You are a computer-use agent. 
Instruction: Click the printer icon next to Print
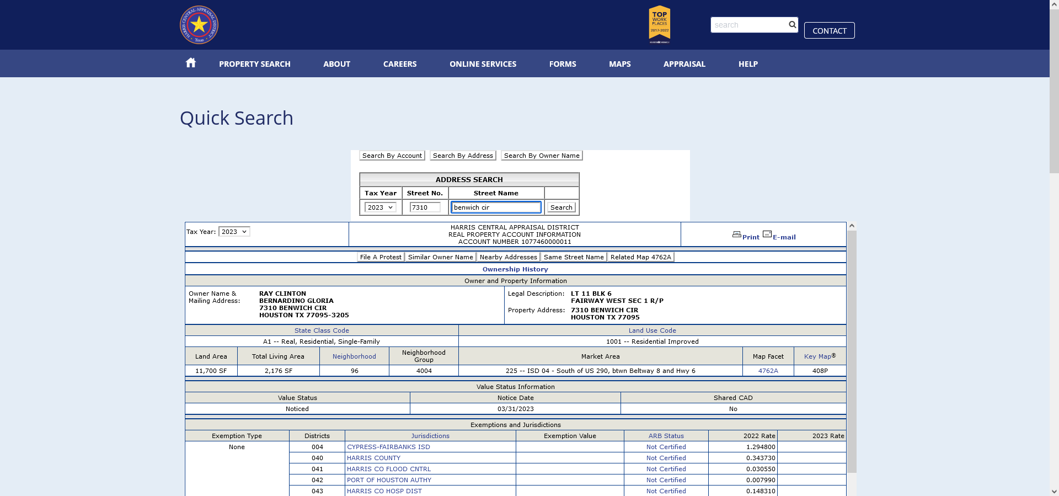pos(737,234)
